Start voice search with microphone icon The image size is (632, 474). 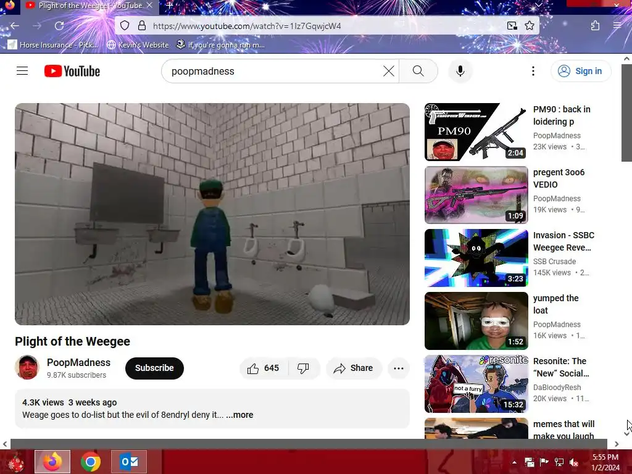[x=460, y=71]
